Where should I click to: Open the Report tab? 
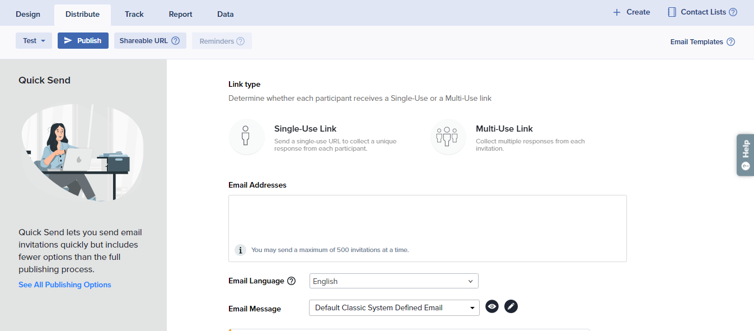tap(180, 15)
